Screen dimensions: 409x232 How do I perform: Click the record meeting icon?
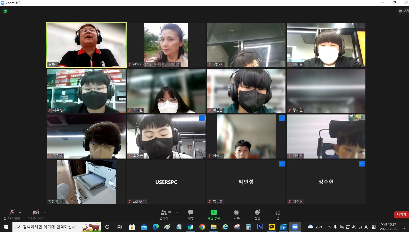[236, 213]
